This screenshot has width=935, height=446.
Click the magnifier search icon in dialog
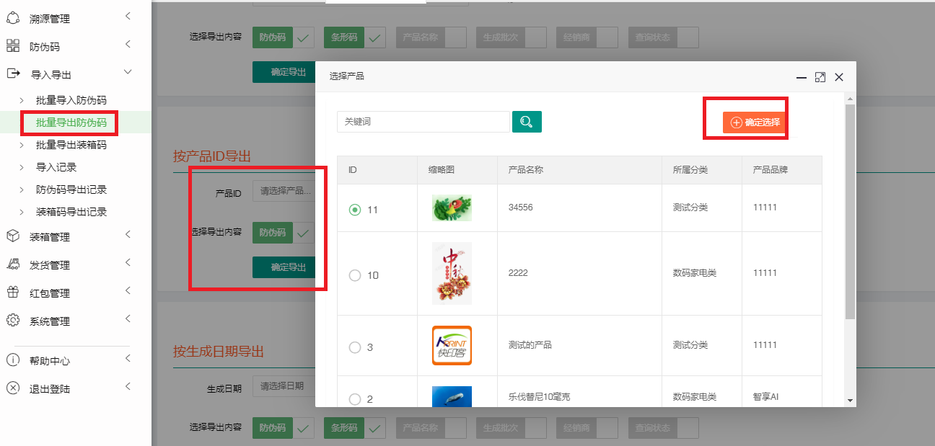point(527,122)
